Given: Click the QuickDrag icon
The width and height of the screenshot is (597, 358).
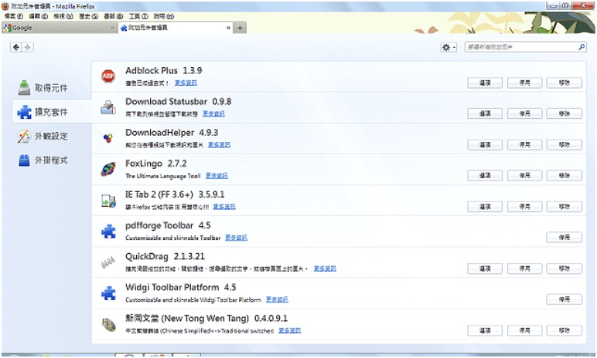Looking at the screenshot, I should tap(108, 262).
